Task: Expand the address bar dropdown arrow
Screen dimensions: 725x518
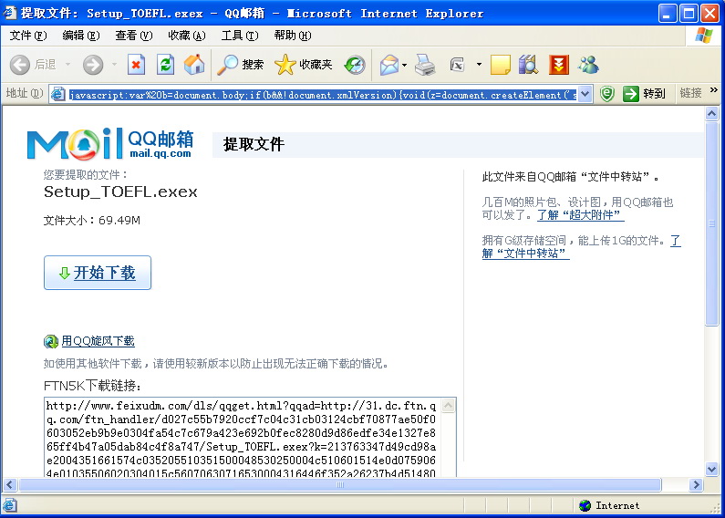Action: [585, 94]
